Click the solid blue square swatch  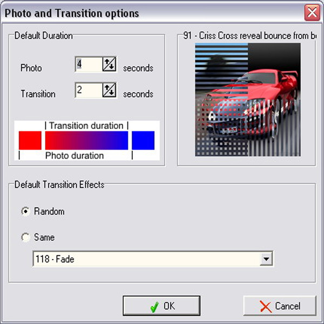pyautogui.click(x=143, y=140)
